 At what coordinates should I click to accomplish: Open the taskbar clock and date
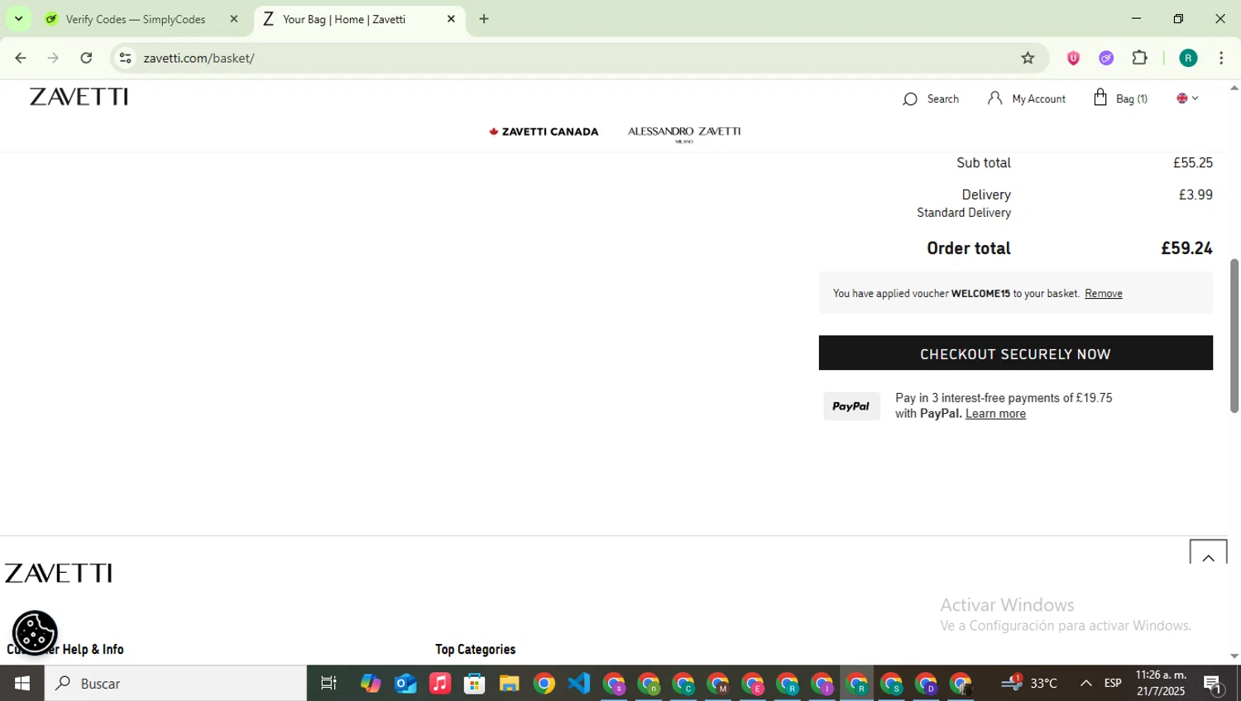1161,683
